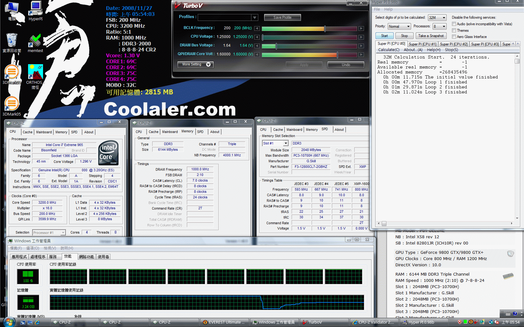Open the TurboV Profiles dropdown
The width and height of the screenshot is (524, 327).
coord(255,17)
